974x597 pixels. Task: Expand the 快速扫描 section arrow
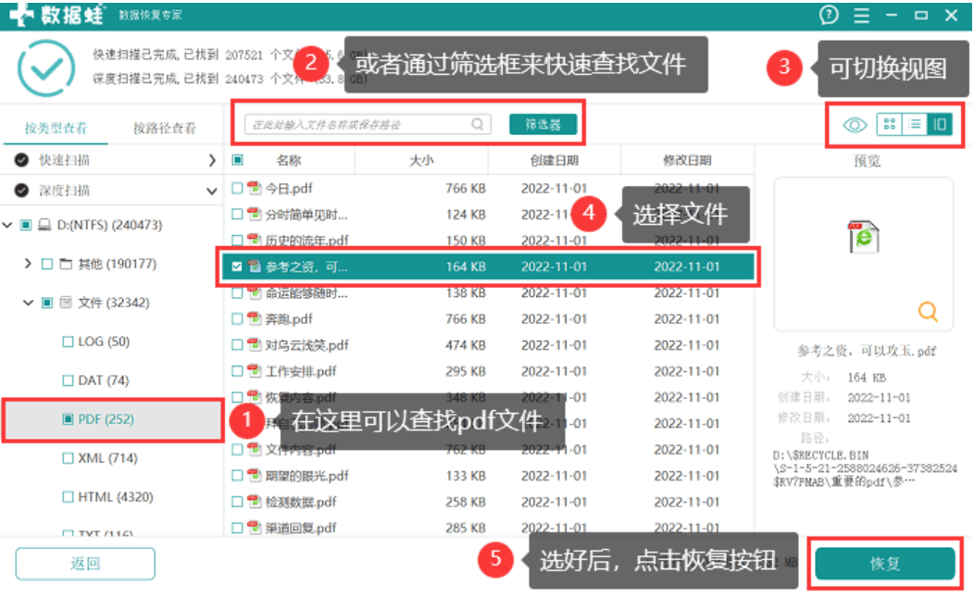tap(212, 160)
